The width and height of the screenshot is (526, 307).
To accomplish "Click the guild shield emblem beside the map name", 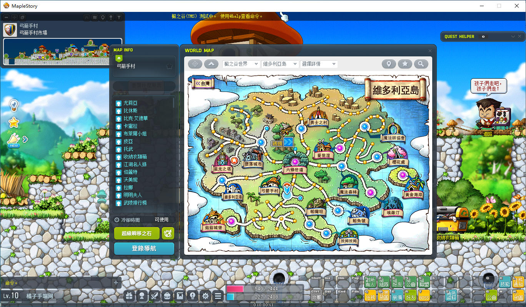I will coord(10,30).
